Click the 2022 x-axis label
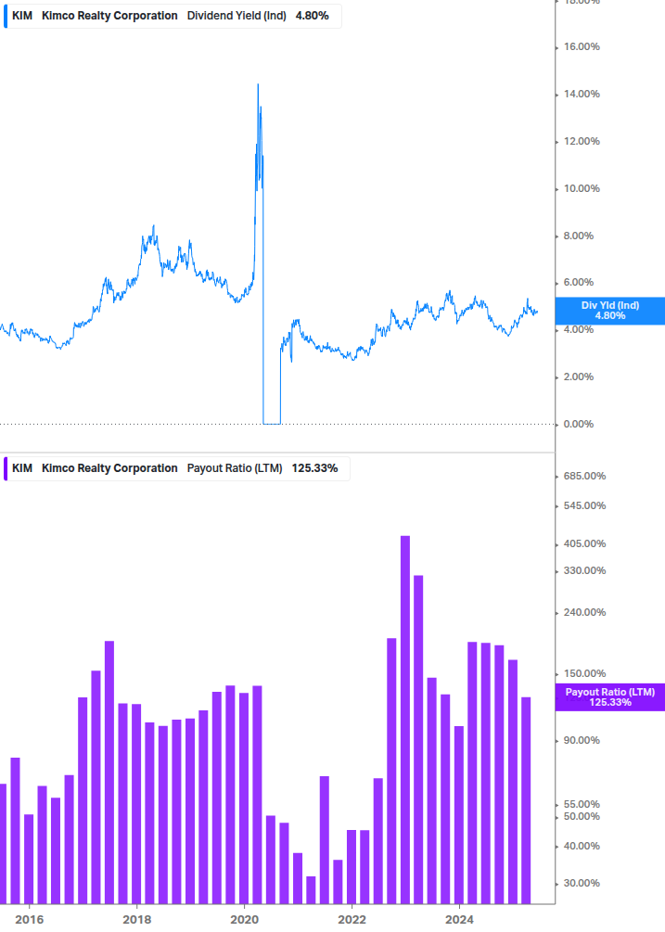The image size is (665, 932). point(352,920)
